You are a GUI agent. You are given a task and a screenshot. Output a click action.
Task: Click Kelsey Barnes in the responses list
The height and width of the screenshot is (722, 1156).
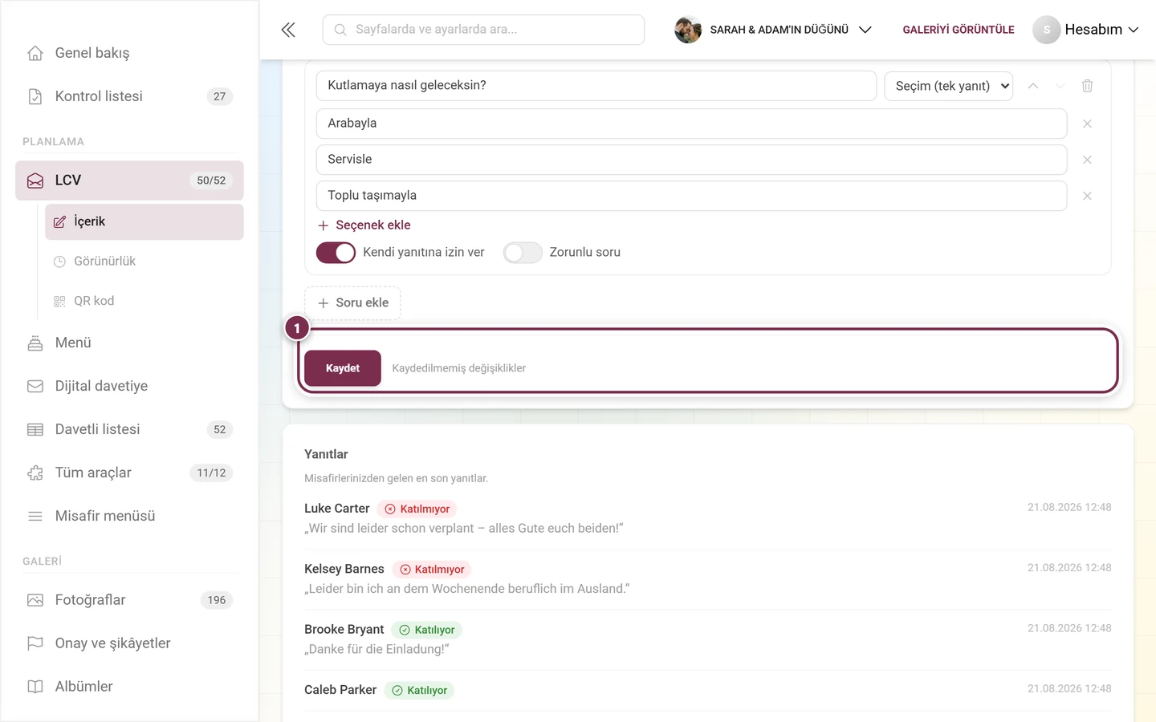(344, 569)
